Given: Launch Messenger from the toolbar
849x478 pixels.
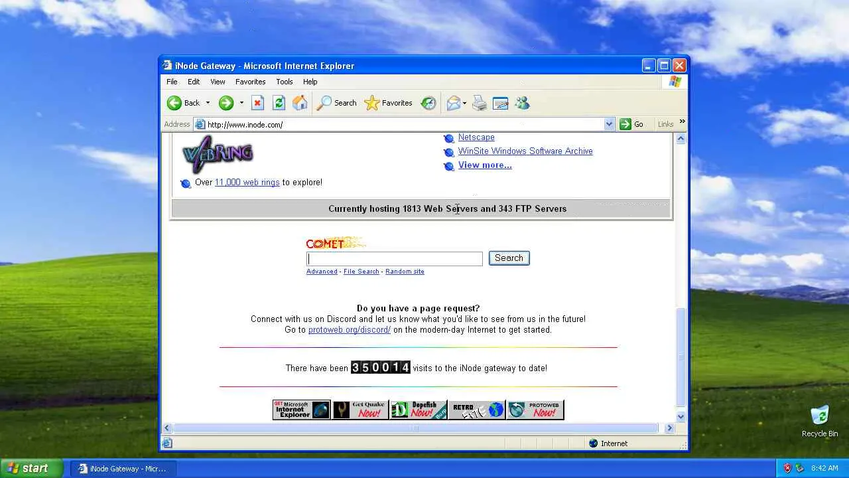Looking at the screenshot, I should pyautogui.click(x=522, y=103).
